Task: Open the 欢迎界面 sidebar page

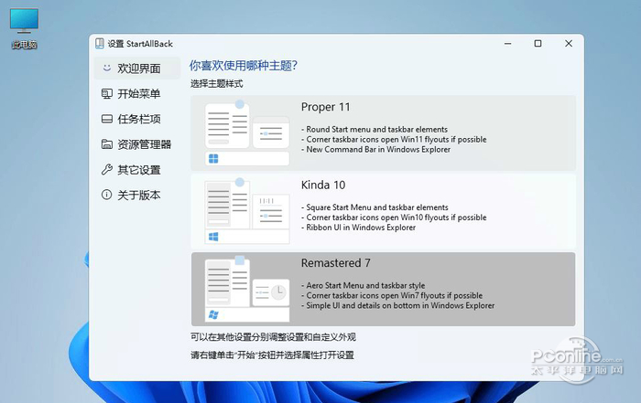Action: [137, 69]
